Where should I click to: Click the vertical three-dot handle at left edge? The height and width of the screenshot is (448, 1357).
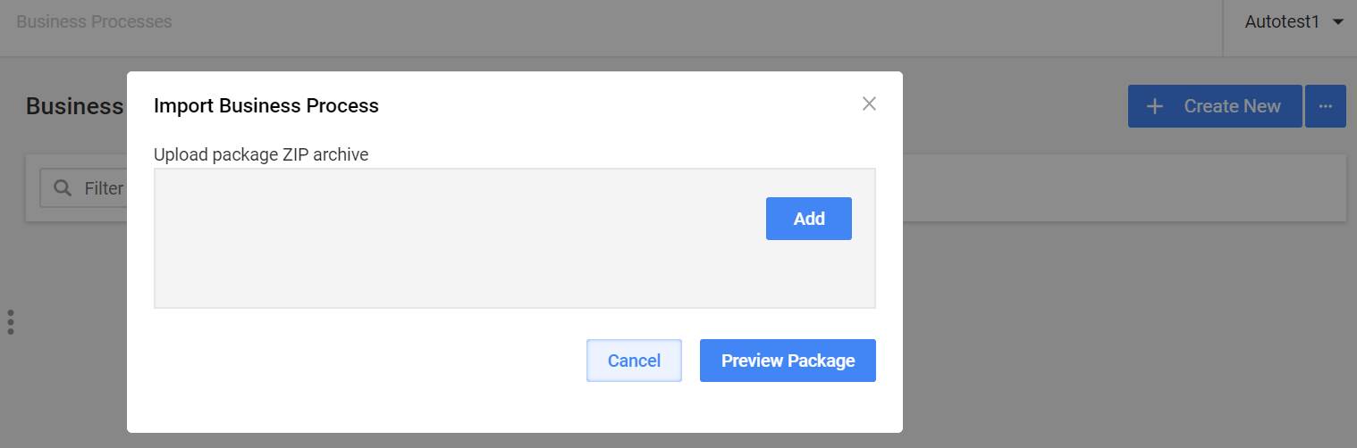coord(11,322)
